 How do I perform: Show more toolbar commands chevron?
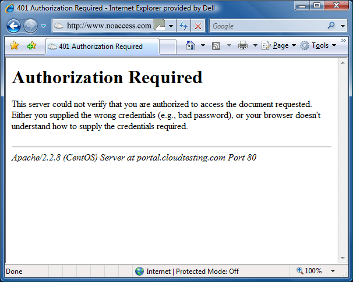(x=344, y=41)
